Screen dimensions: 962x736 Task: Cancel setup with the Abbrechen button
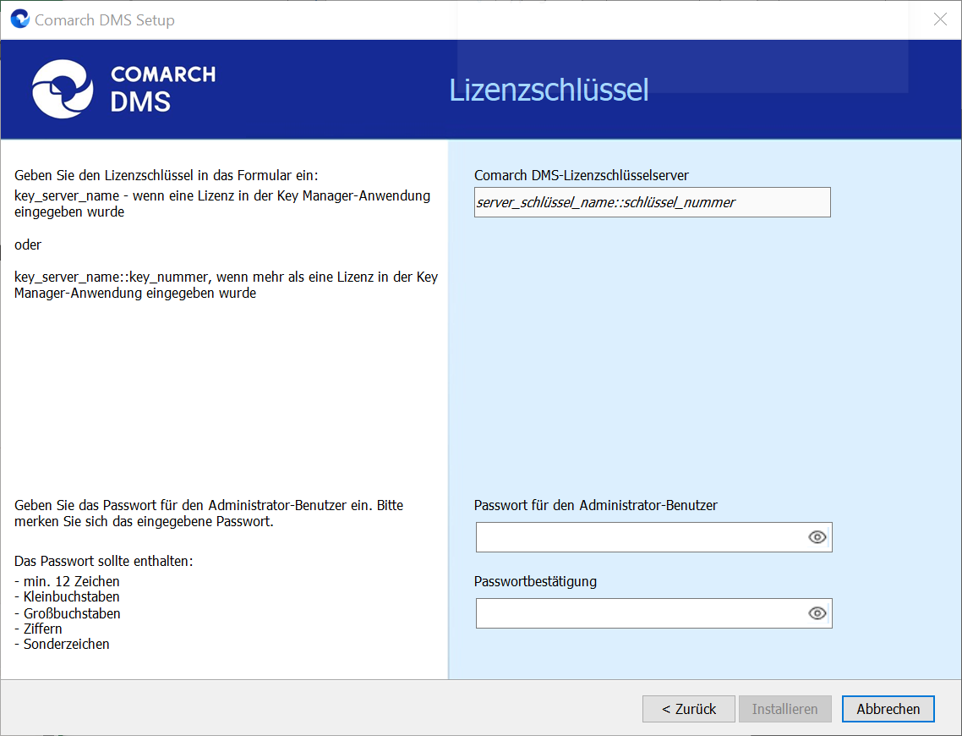(888, 709)
